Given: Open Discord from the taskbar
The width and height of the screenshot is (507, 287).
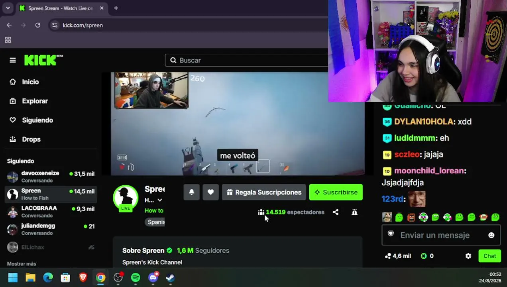Looking at the screenshot, I should [x=153, y=277].
